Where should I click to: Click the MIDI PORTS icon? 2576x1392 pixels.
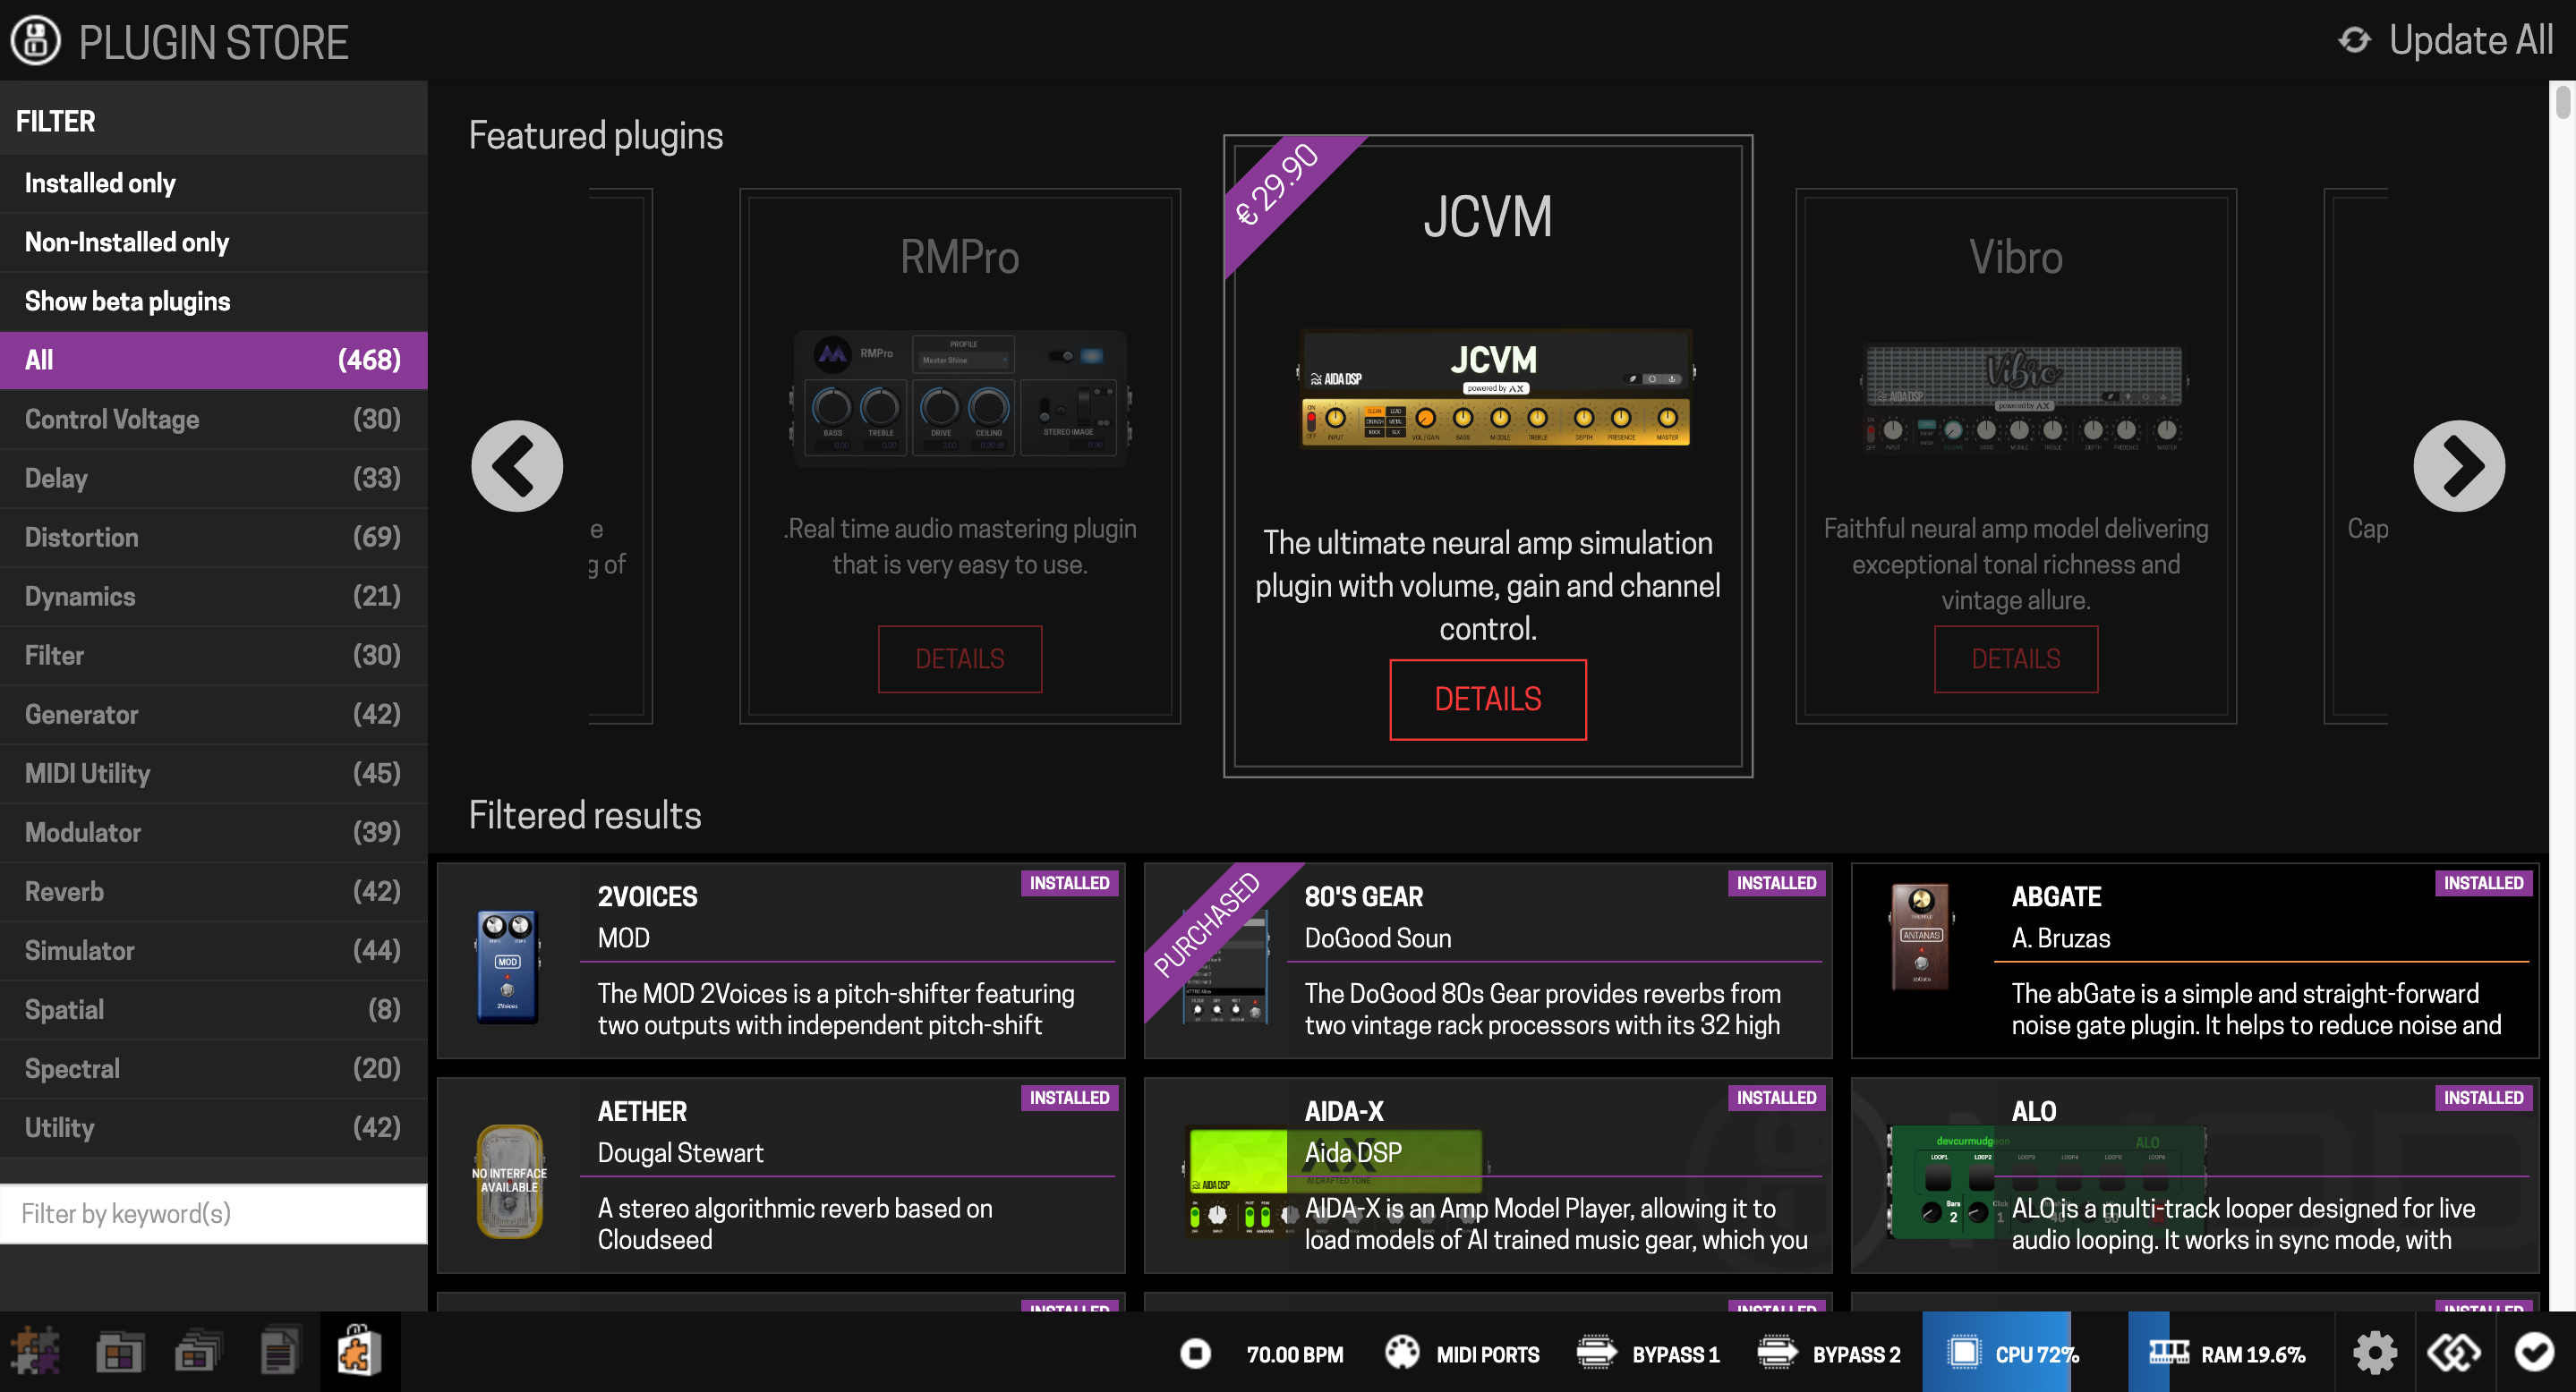pos(1402,1353)
